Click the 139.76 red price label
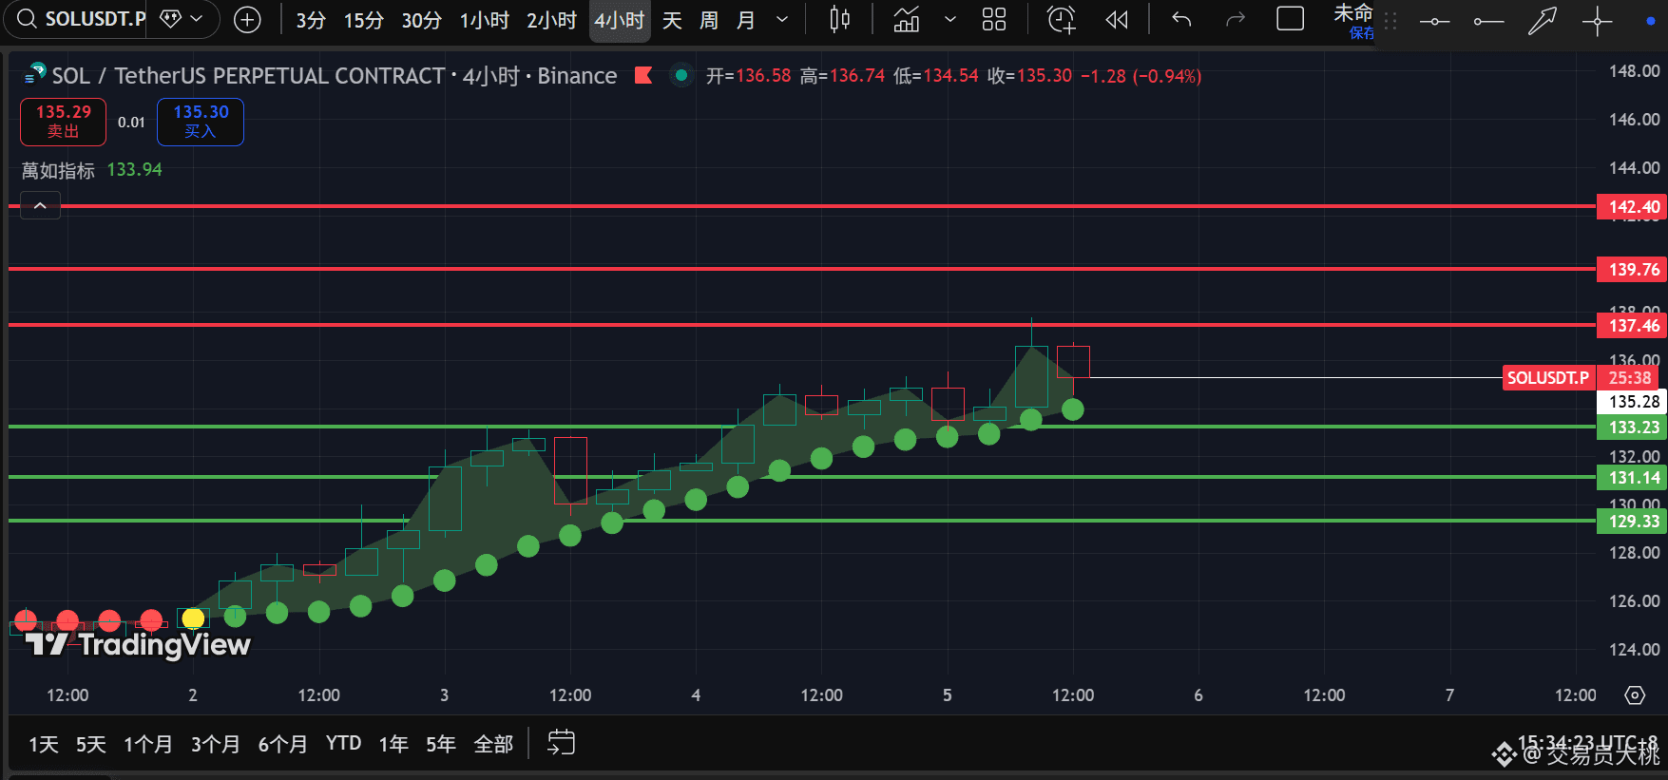The width and height of the screenshot is (1668, 780). (1633, 269)
